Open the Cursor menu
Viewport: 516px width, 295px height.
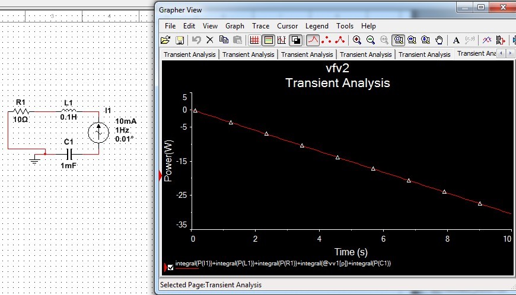(x=287, y=26)
